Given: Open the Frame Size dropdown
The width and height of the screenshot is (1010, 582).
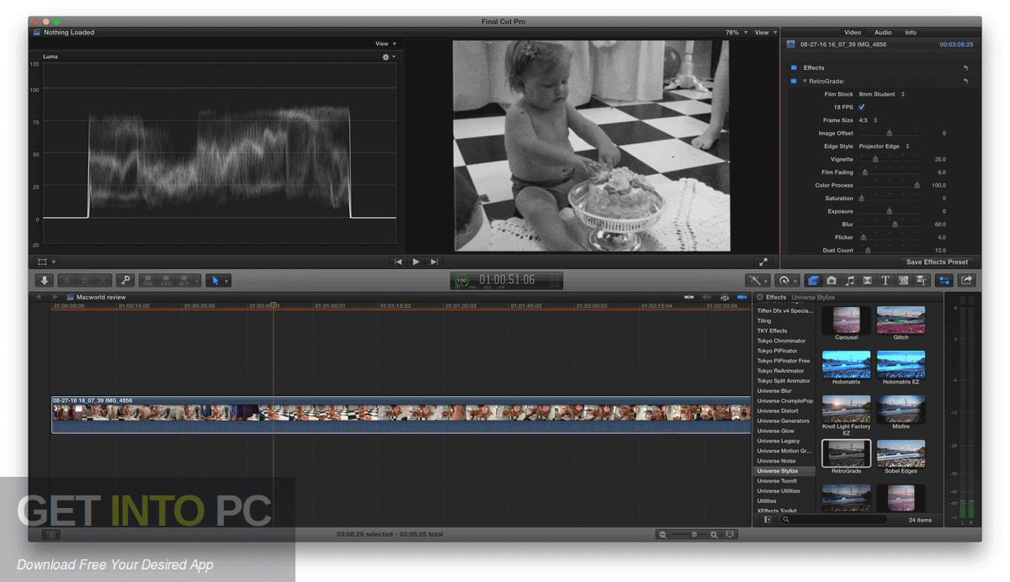Looking at the screenshot, I should 868,120.
